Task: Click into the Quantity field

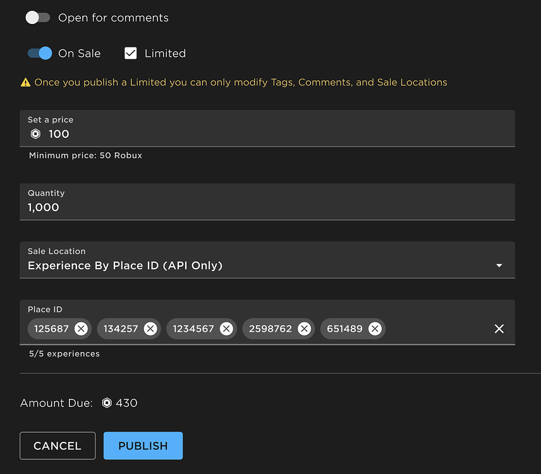Action: pos(265,207)
